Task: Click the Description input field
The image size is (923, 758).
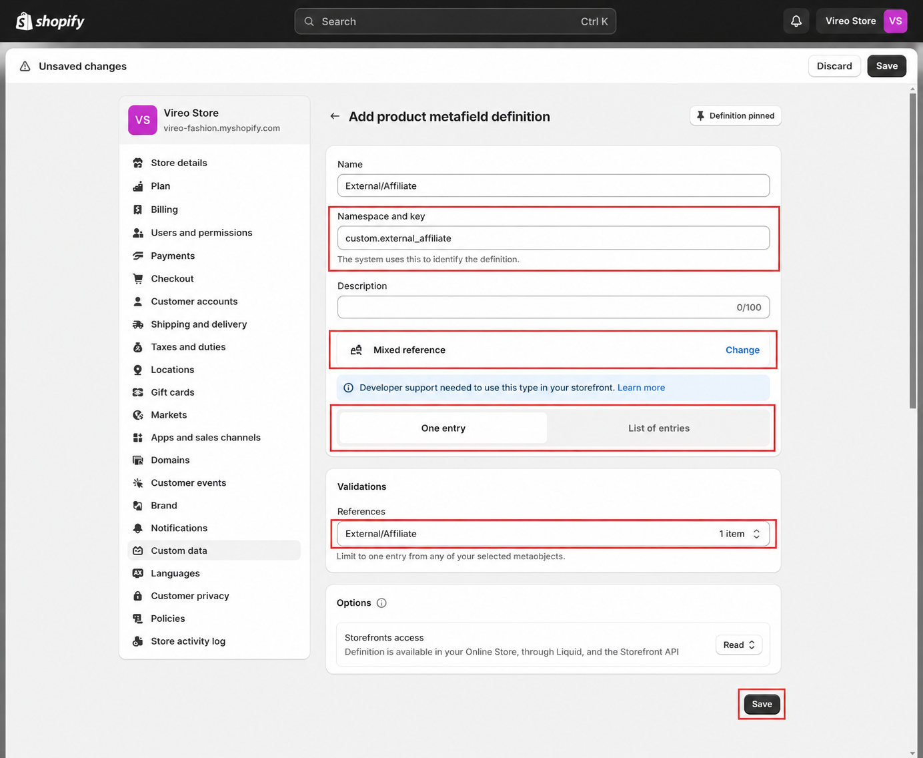Action: pos(554,308)
